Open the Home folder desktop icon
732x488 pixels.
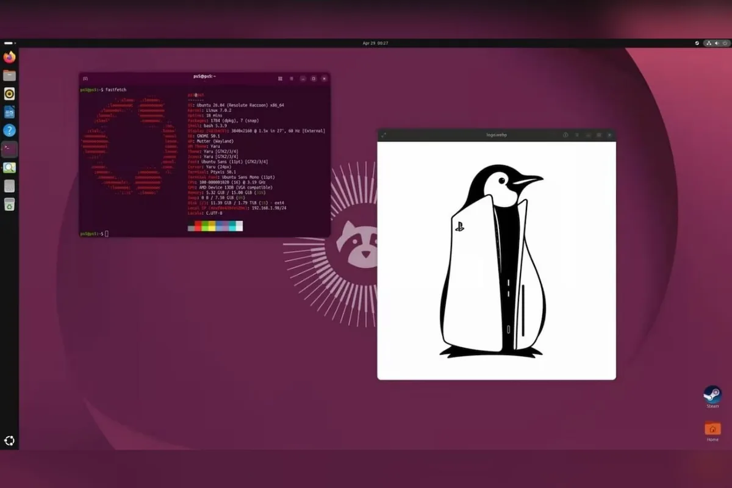pos(712,431)
